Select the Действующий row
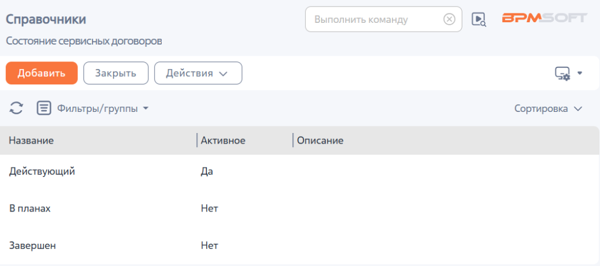600x266 pixels. [x=299, y=172]
